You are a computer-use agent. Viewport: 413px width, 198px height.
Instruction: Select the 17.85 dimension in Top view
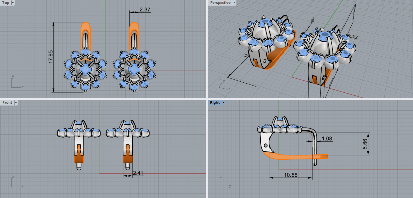50,57
